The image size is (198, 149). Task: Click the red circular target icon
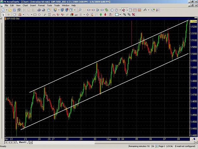(x=124, y=10)
